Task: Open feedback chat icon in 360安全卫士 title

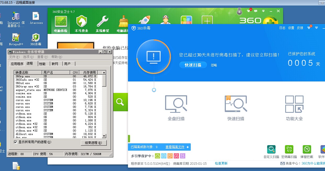Action: [256, 11]
